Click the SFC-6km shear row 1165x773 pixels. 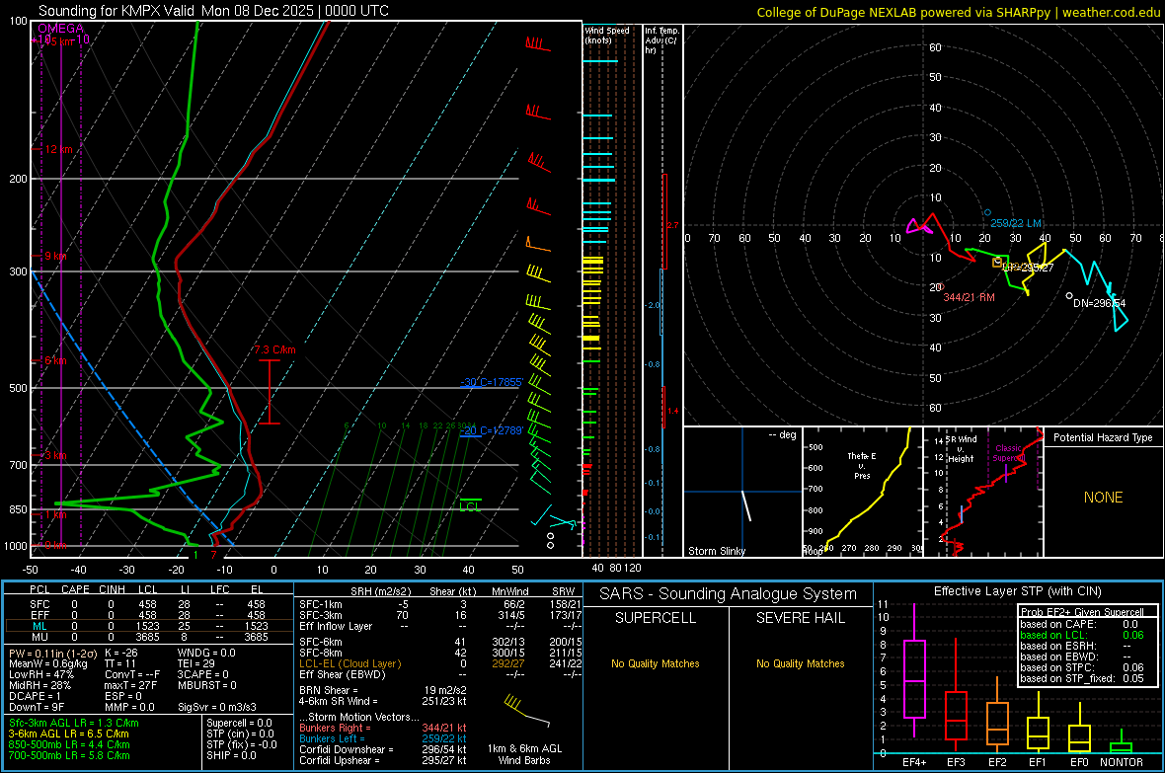tap(440, 642)
